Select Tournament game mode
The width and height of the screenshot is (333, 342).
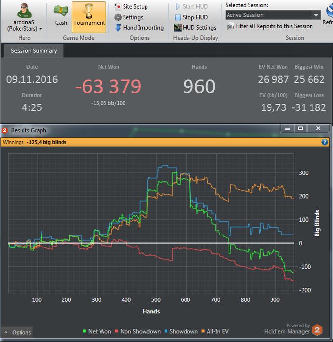pyautogui.click(x=89, y=17)
